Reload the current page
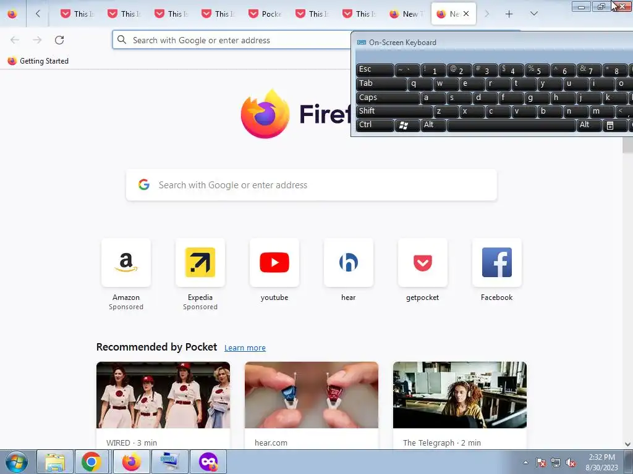633x474 pixels. point(59,40)
